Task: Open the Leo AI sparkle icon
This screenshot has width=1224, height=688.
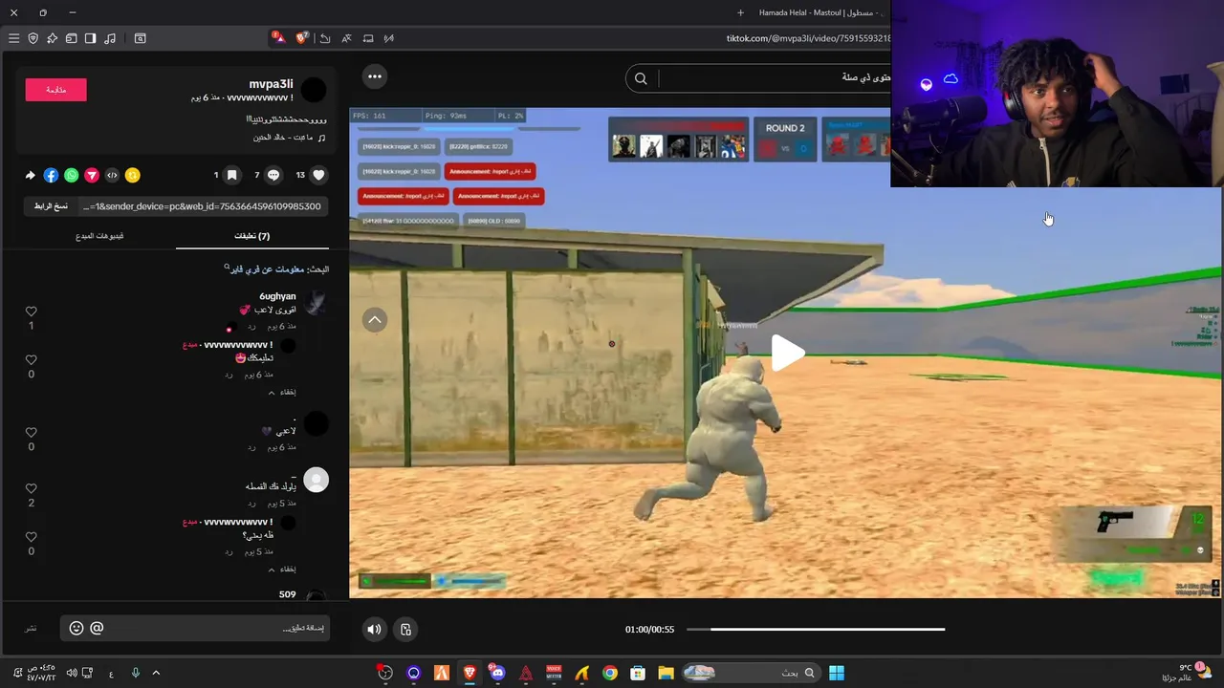Action: (52, 38)
